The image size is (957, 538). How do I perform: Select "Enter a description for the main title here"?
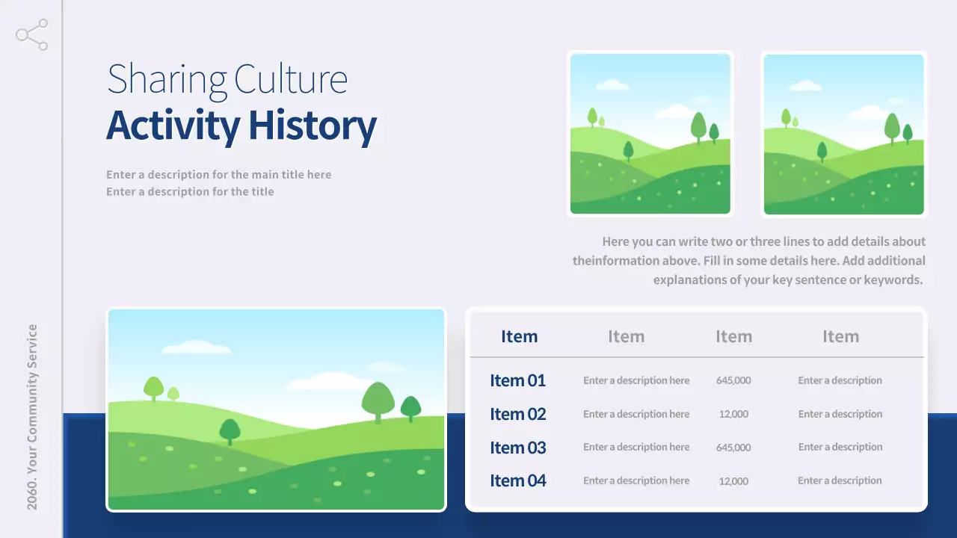pyautogui.click(x=218, y=175)
